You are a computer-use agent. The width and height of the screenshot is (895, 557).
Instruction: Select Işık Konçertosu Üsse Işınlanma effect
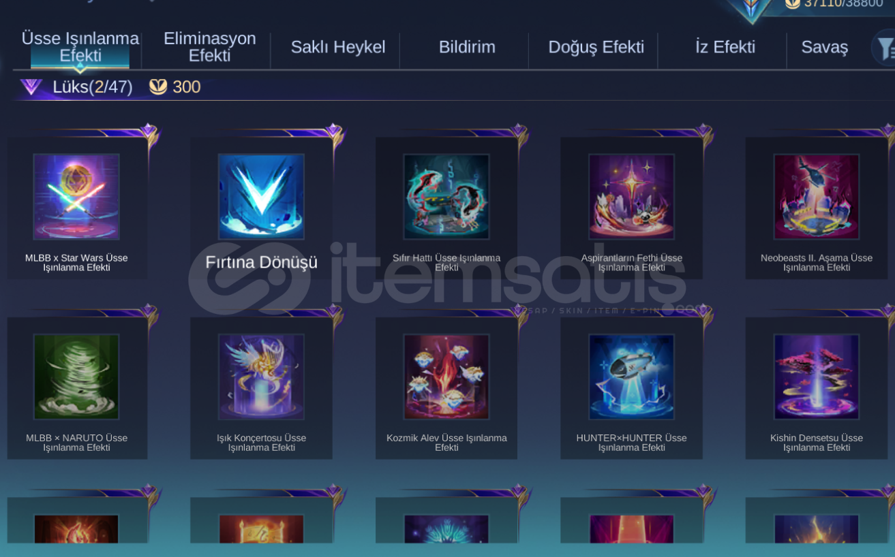click(261, 377)
